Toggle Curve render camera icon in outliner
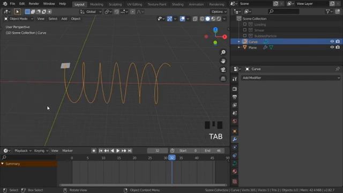This screenshot has width=343, height=193. 338,41
